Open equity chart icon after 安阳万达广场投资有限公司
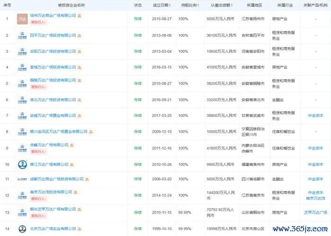 [79, 51]
